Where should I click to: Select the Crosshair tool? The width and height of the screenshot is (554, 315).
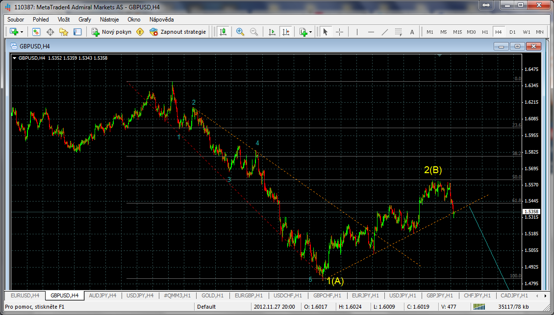[x=340, y=32]
